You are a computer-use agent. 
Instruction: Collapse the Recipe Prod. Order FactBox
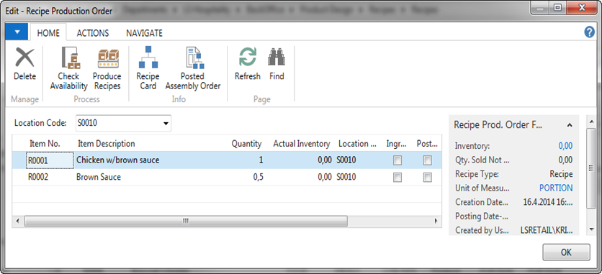point(570,125)
